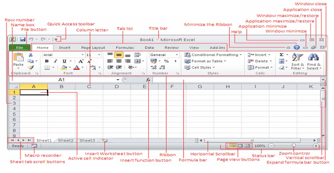Decrease decimal places
This screenshot has width=334, height=173.
pos(162,68)
